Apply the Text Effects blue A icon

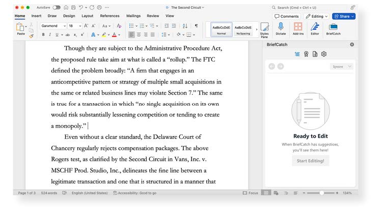click(x=93, y=35)
